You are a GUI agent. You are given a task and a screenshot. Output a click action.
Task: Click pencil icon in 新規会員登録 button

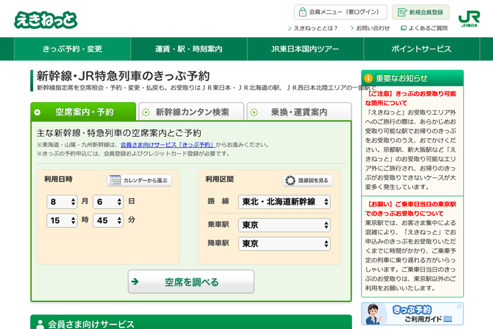402,13
